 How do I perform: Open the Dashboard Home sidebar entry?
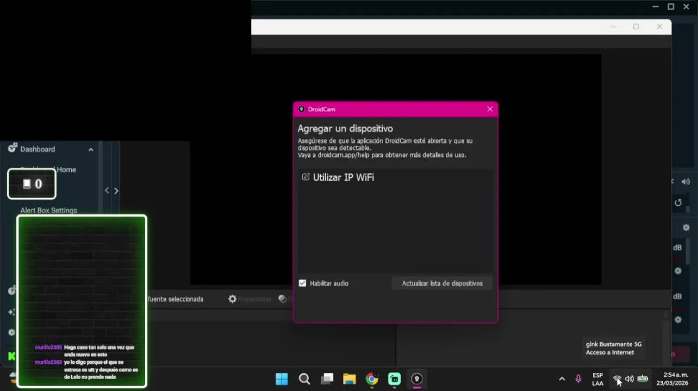pyautogui.click(x=48, y=169)
